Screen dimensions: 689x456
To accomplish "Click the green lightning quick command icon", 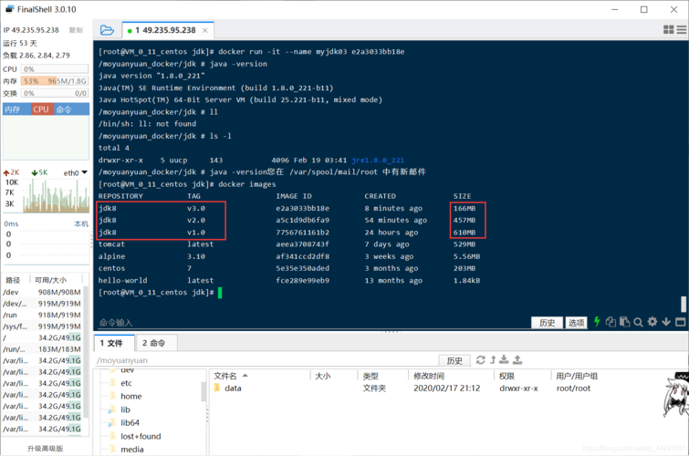I will (x=597, y=322).
